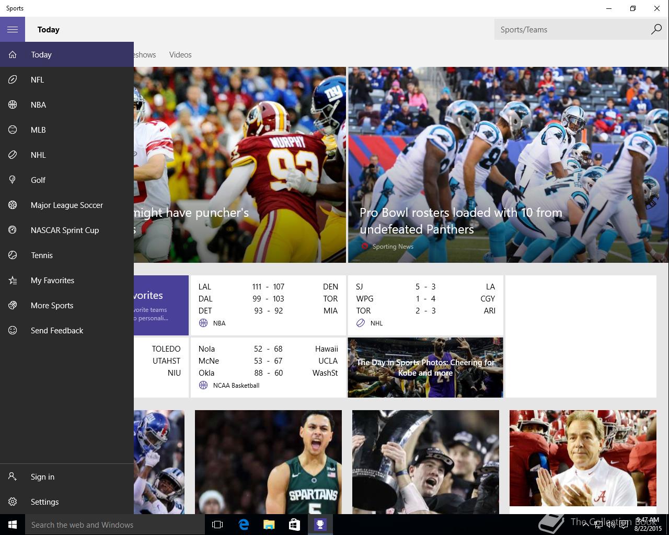Image resolution: width=669 pixels, height=535 pixels.
Task: Click the More Sports icon
Action: click(x=13, y=305)
